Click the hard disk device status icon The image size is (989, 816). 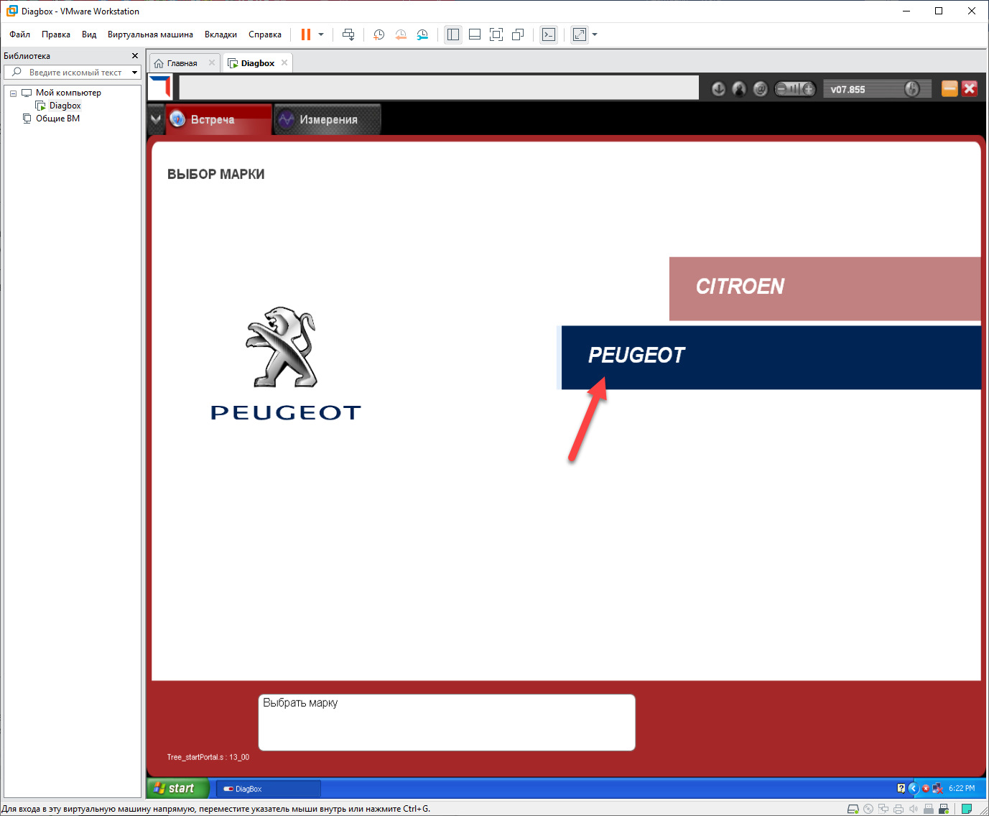pos(853,809)
